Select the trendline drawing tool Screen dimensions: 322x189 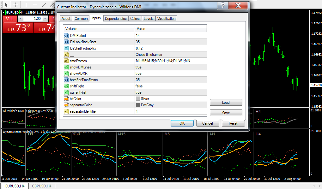click(x=44, y=4)
